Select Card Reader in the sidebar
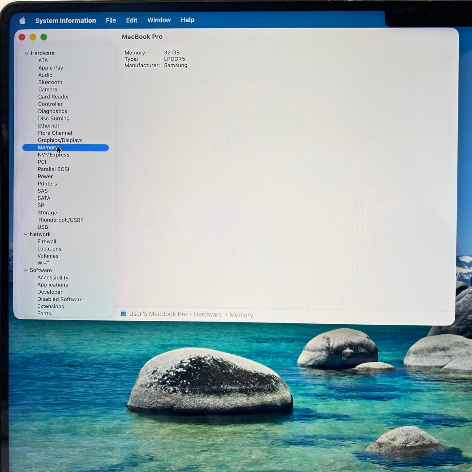Screen dimensions: 472x472 (54, 97)
